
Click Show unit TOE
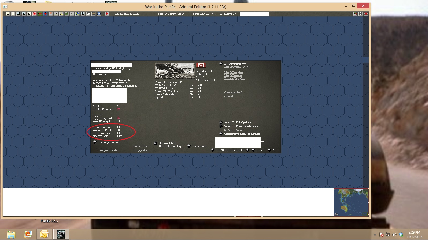pos(167,143)
